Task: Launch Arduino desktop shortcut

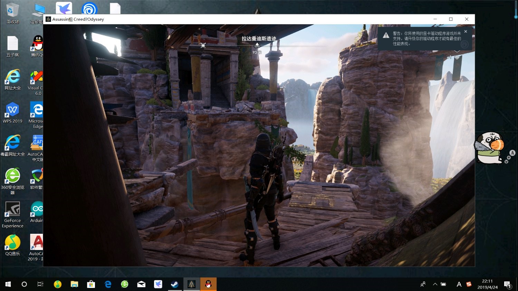Action: (37, 212)
